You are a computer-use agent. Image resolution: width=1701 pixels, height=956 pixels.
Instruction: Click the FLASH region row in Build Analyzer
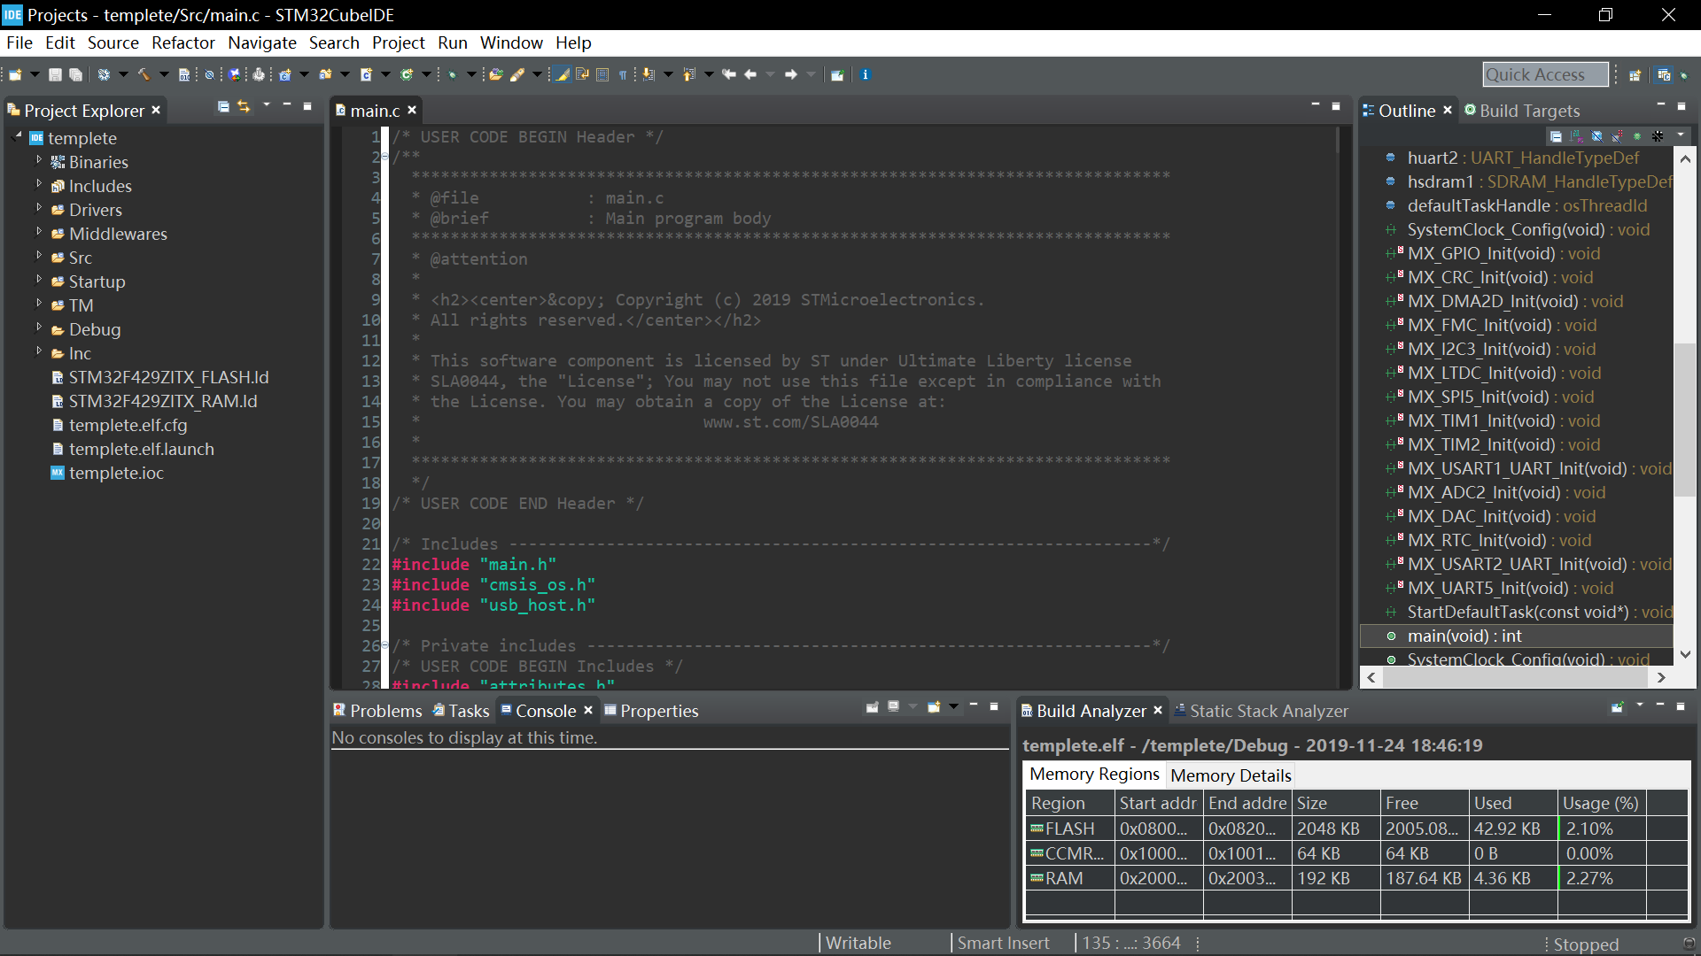[1355, 829]
